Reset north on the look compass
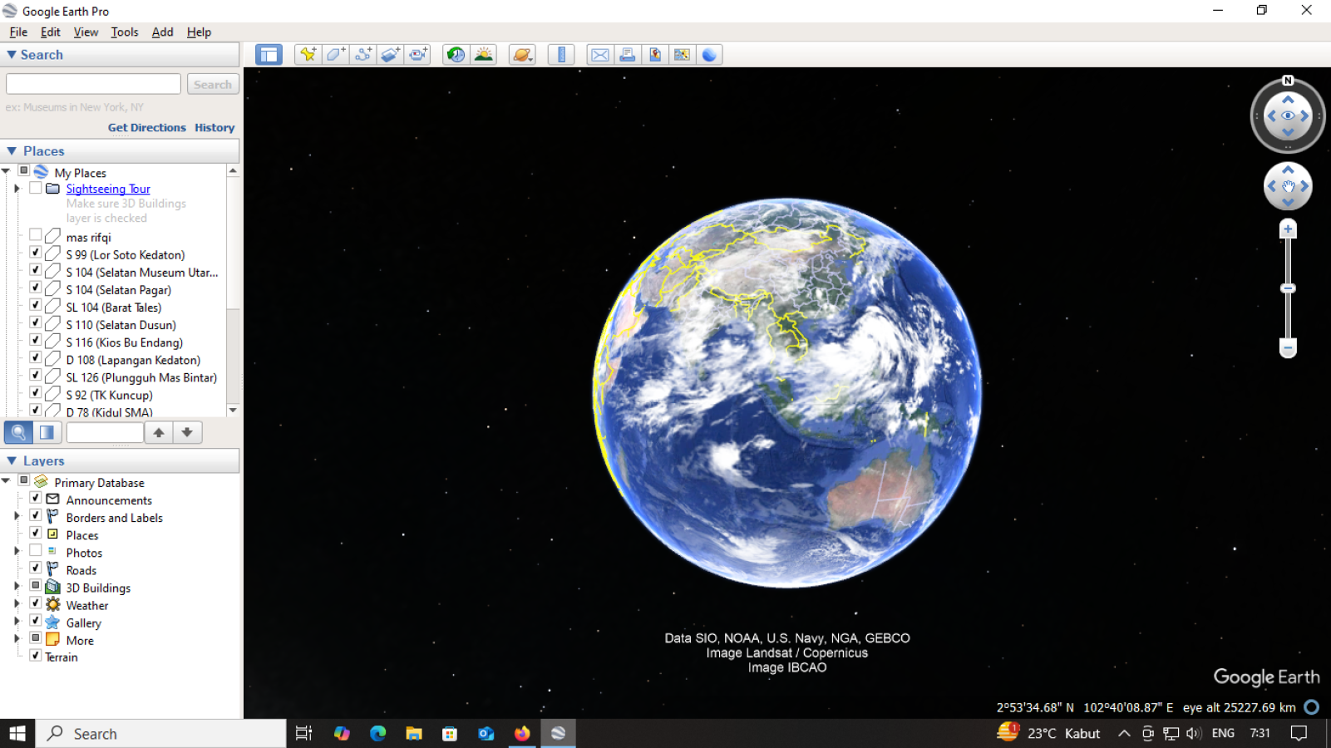This screenshot has height=748, width=1331. (1288, 81)
